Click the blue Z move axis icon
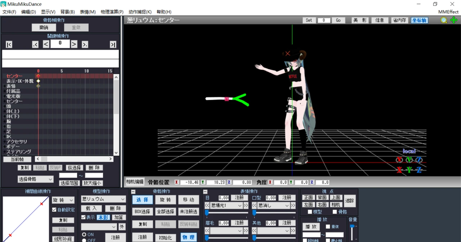 [x=419, y=170]
